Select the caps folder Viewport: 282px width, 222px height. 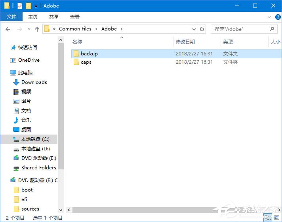[176, 62]
